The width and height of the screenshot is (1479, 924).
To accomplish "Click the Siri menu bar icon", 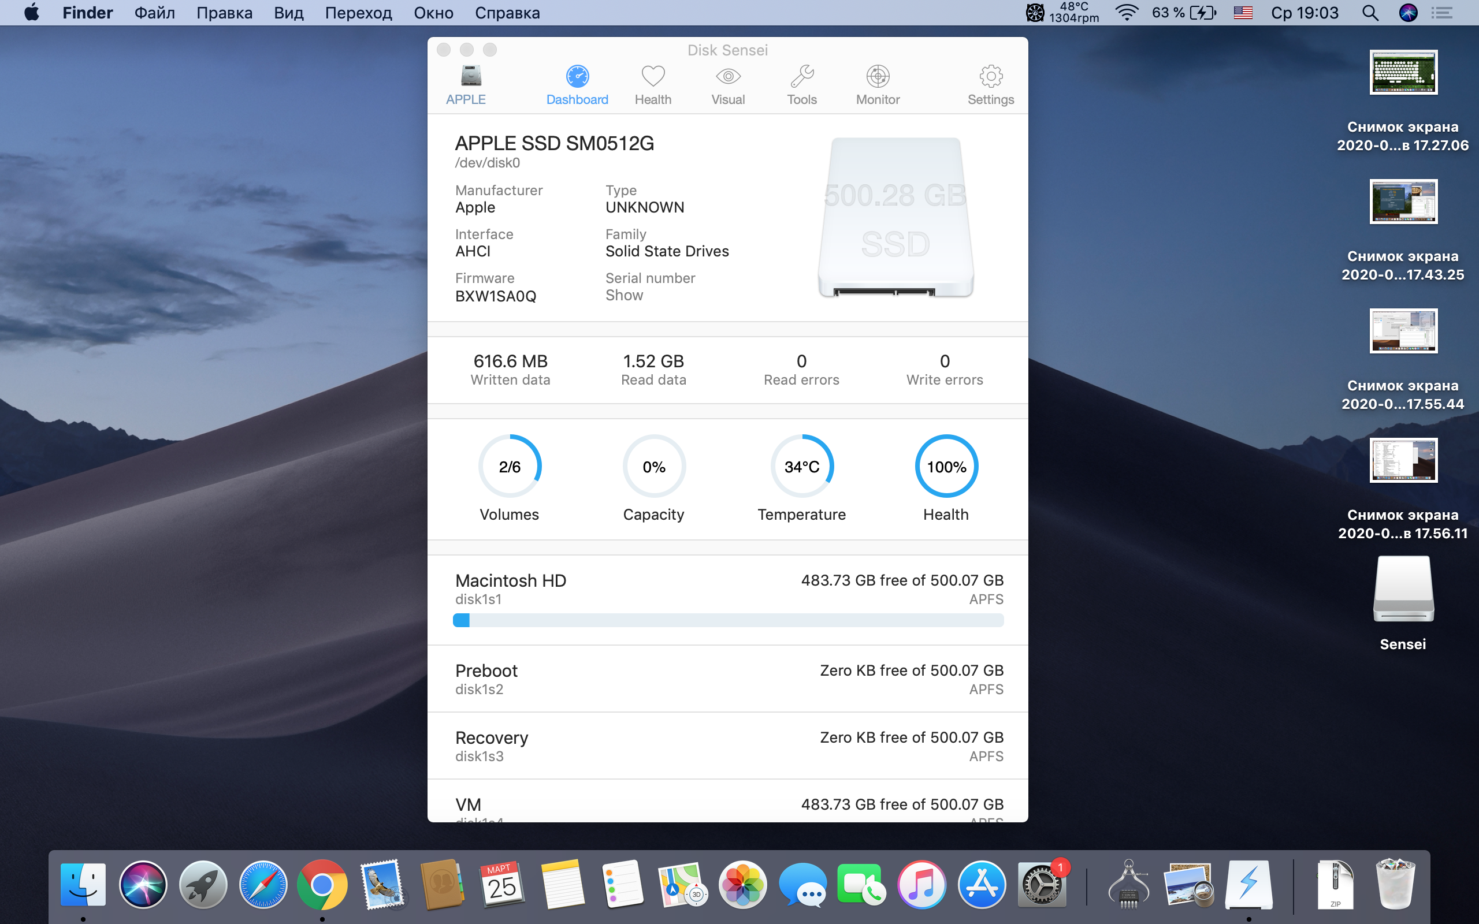I will 1408,12.
